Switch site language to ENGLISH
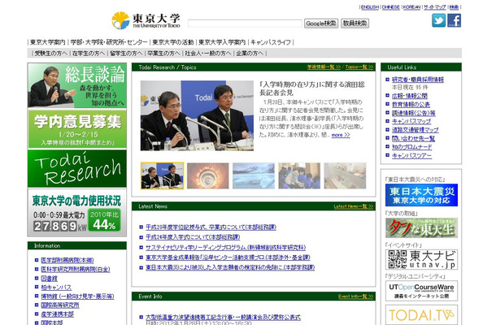Viewport: 496px width, 325px height. (x=370, y=7)
